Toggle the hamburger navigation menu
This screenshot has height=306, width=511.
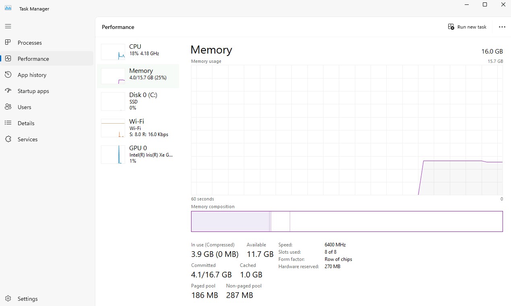click(x=8, y=26)
